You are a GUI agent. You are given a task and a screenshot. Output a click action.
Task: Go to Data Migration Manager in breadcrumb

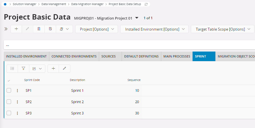[x=87, y=4]
